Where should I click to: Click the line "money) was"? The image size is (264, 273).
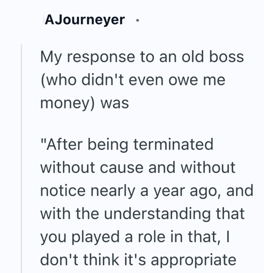pos(84,103)
